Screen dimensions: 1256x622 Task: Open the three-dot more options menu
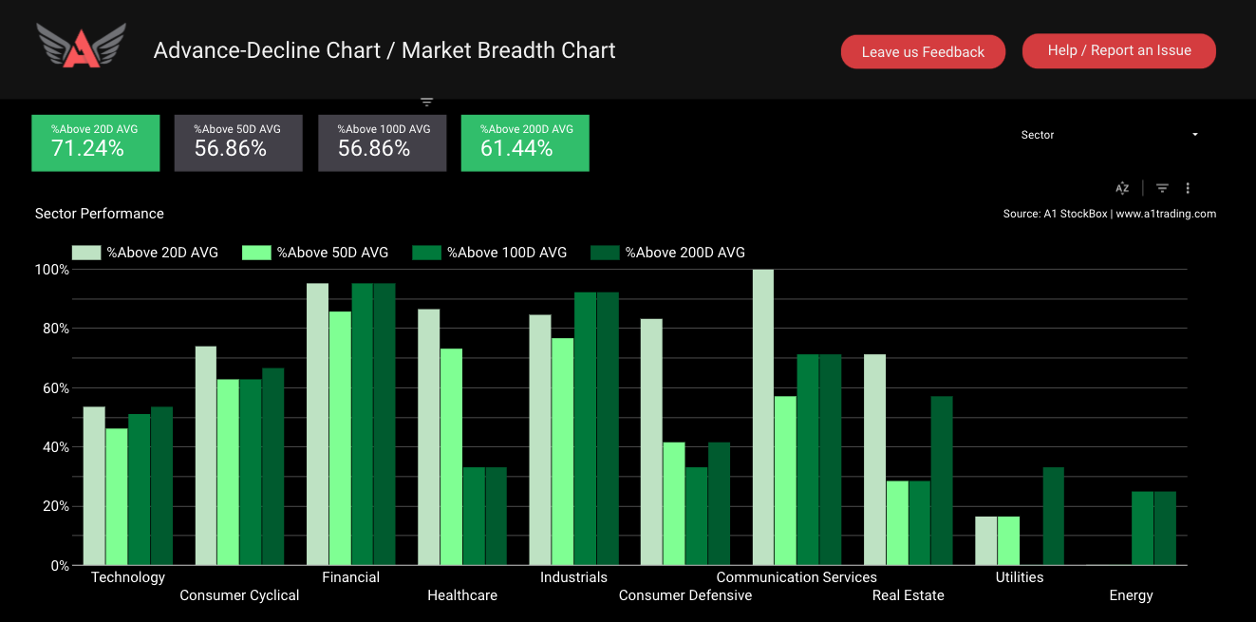(1187, 188)
